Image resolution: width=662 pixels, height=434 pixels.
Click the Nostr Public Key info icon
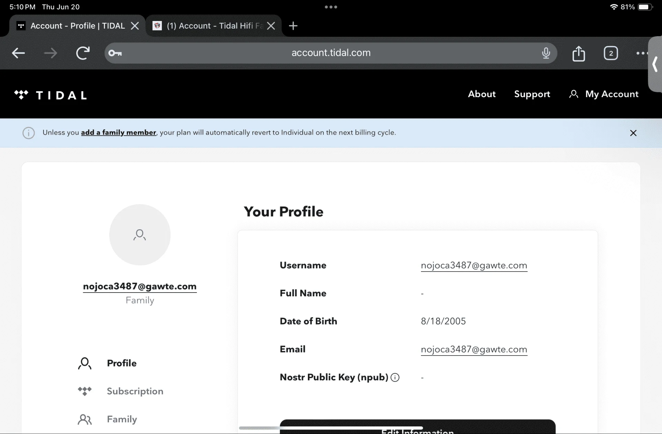pyautogui.click(x=395, y=378)
